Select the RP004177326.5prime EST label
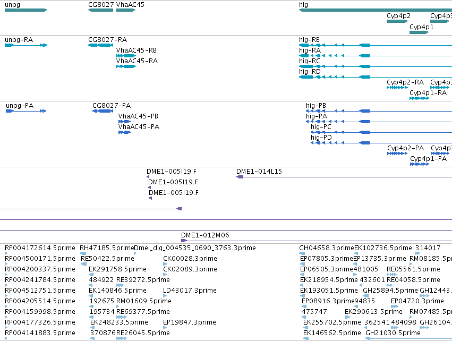 point(40,323)
